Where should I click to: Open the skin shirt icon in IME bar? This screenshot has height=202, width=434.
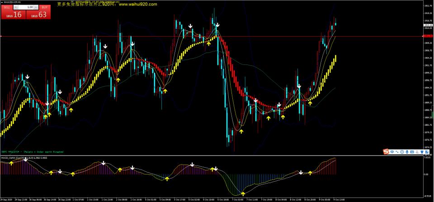click(422, 152)
